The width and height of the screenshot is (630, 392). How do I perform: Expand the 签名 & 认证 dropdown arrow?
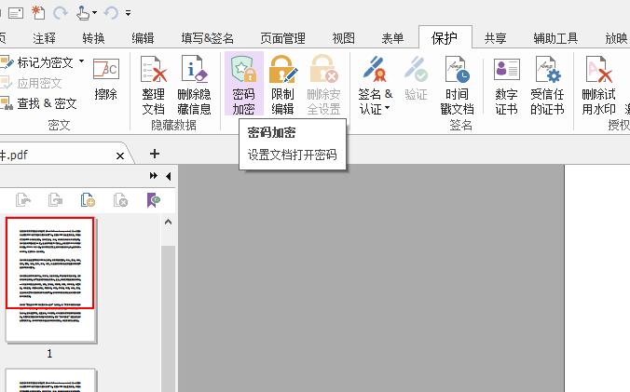pyautogui.click(x=388, y=107)
